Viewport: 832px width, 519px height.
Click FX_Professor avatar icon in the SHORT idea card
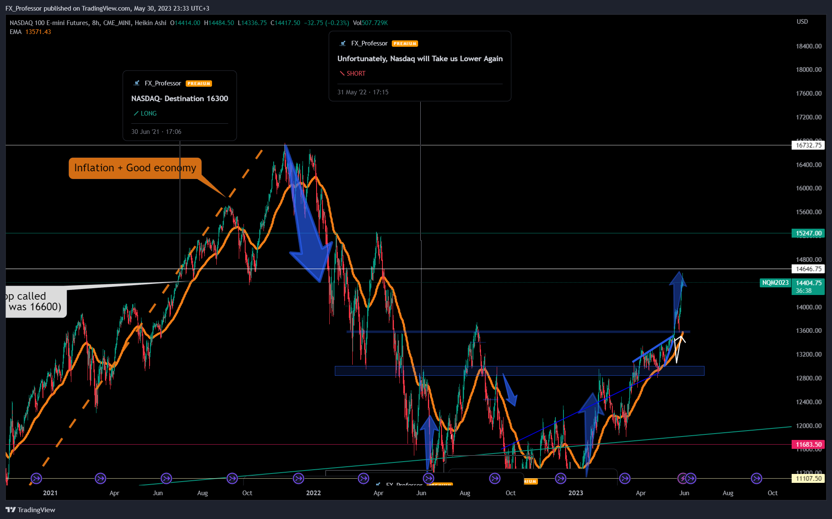(343, 43)
